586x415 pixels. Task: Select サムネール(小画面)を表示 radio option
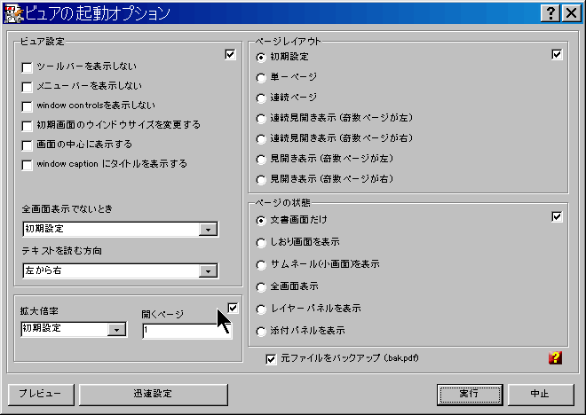click(261, 265)
